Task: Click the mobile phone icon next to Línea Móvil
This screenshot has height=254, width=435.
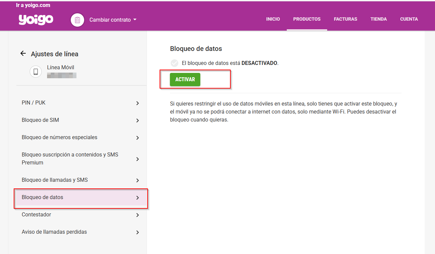Action: (x=36, y=72)
